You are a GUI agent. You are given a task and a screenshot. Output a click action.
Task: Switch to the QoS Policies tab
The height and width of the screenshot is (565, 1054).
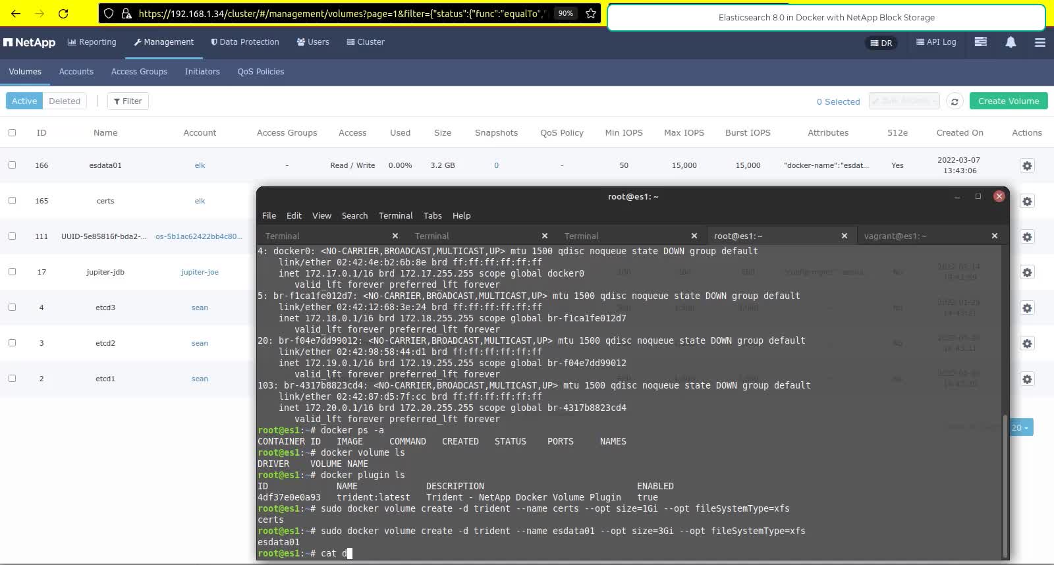(x=261, y=72)
